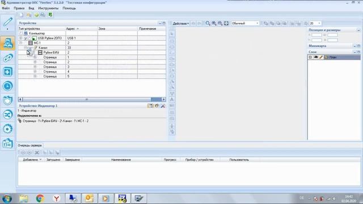Collapse the Plan layer minus box
This screenshot has height=204, width=363.
pos(310,57)
